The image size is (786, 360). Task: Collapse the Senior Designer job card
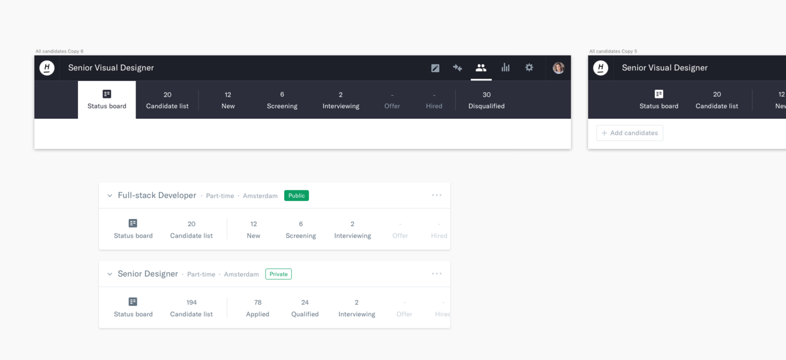(110, 274)
